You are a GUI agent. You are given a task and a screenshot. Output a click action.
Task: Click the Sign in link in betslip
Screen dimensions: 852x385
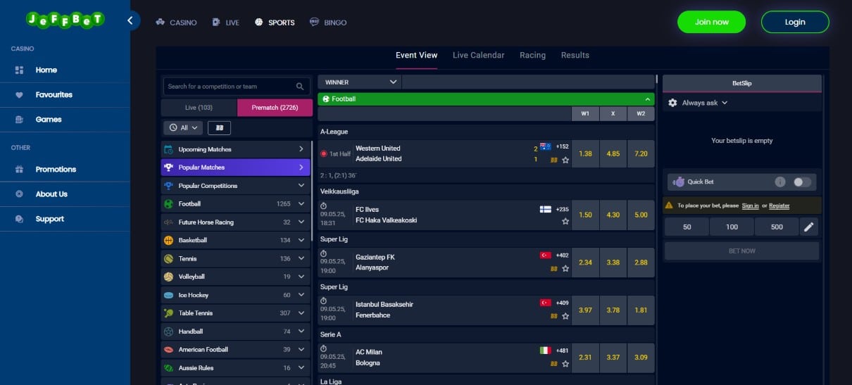click(750, 206)
